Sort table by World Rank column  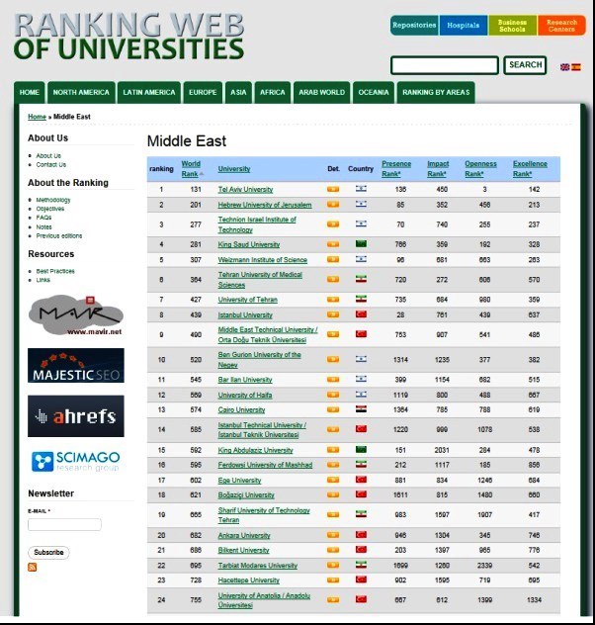point(191,168)
